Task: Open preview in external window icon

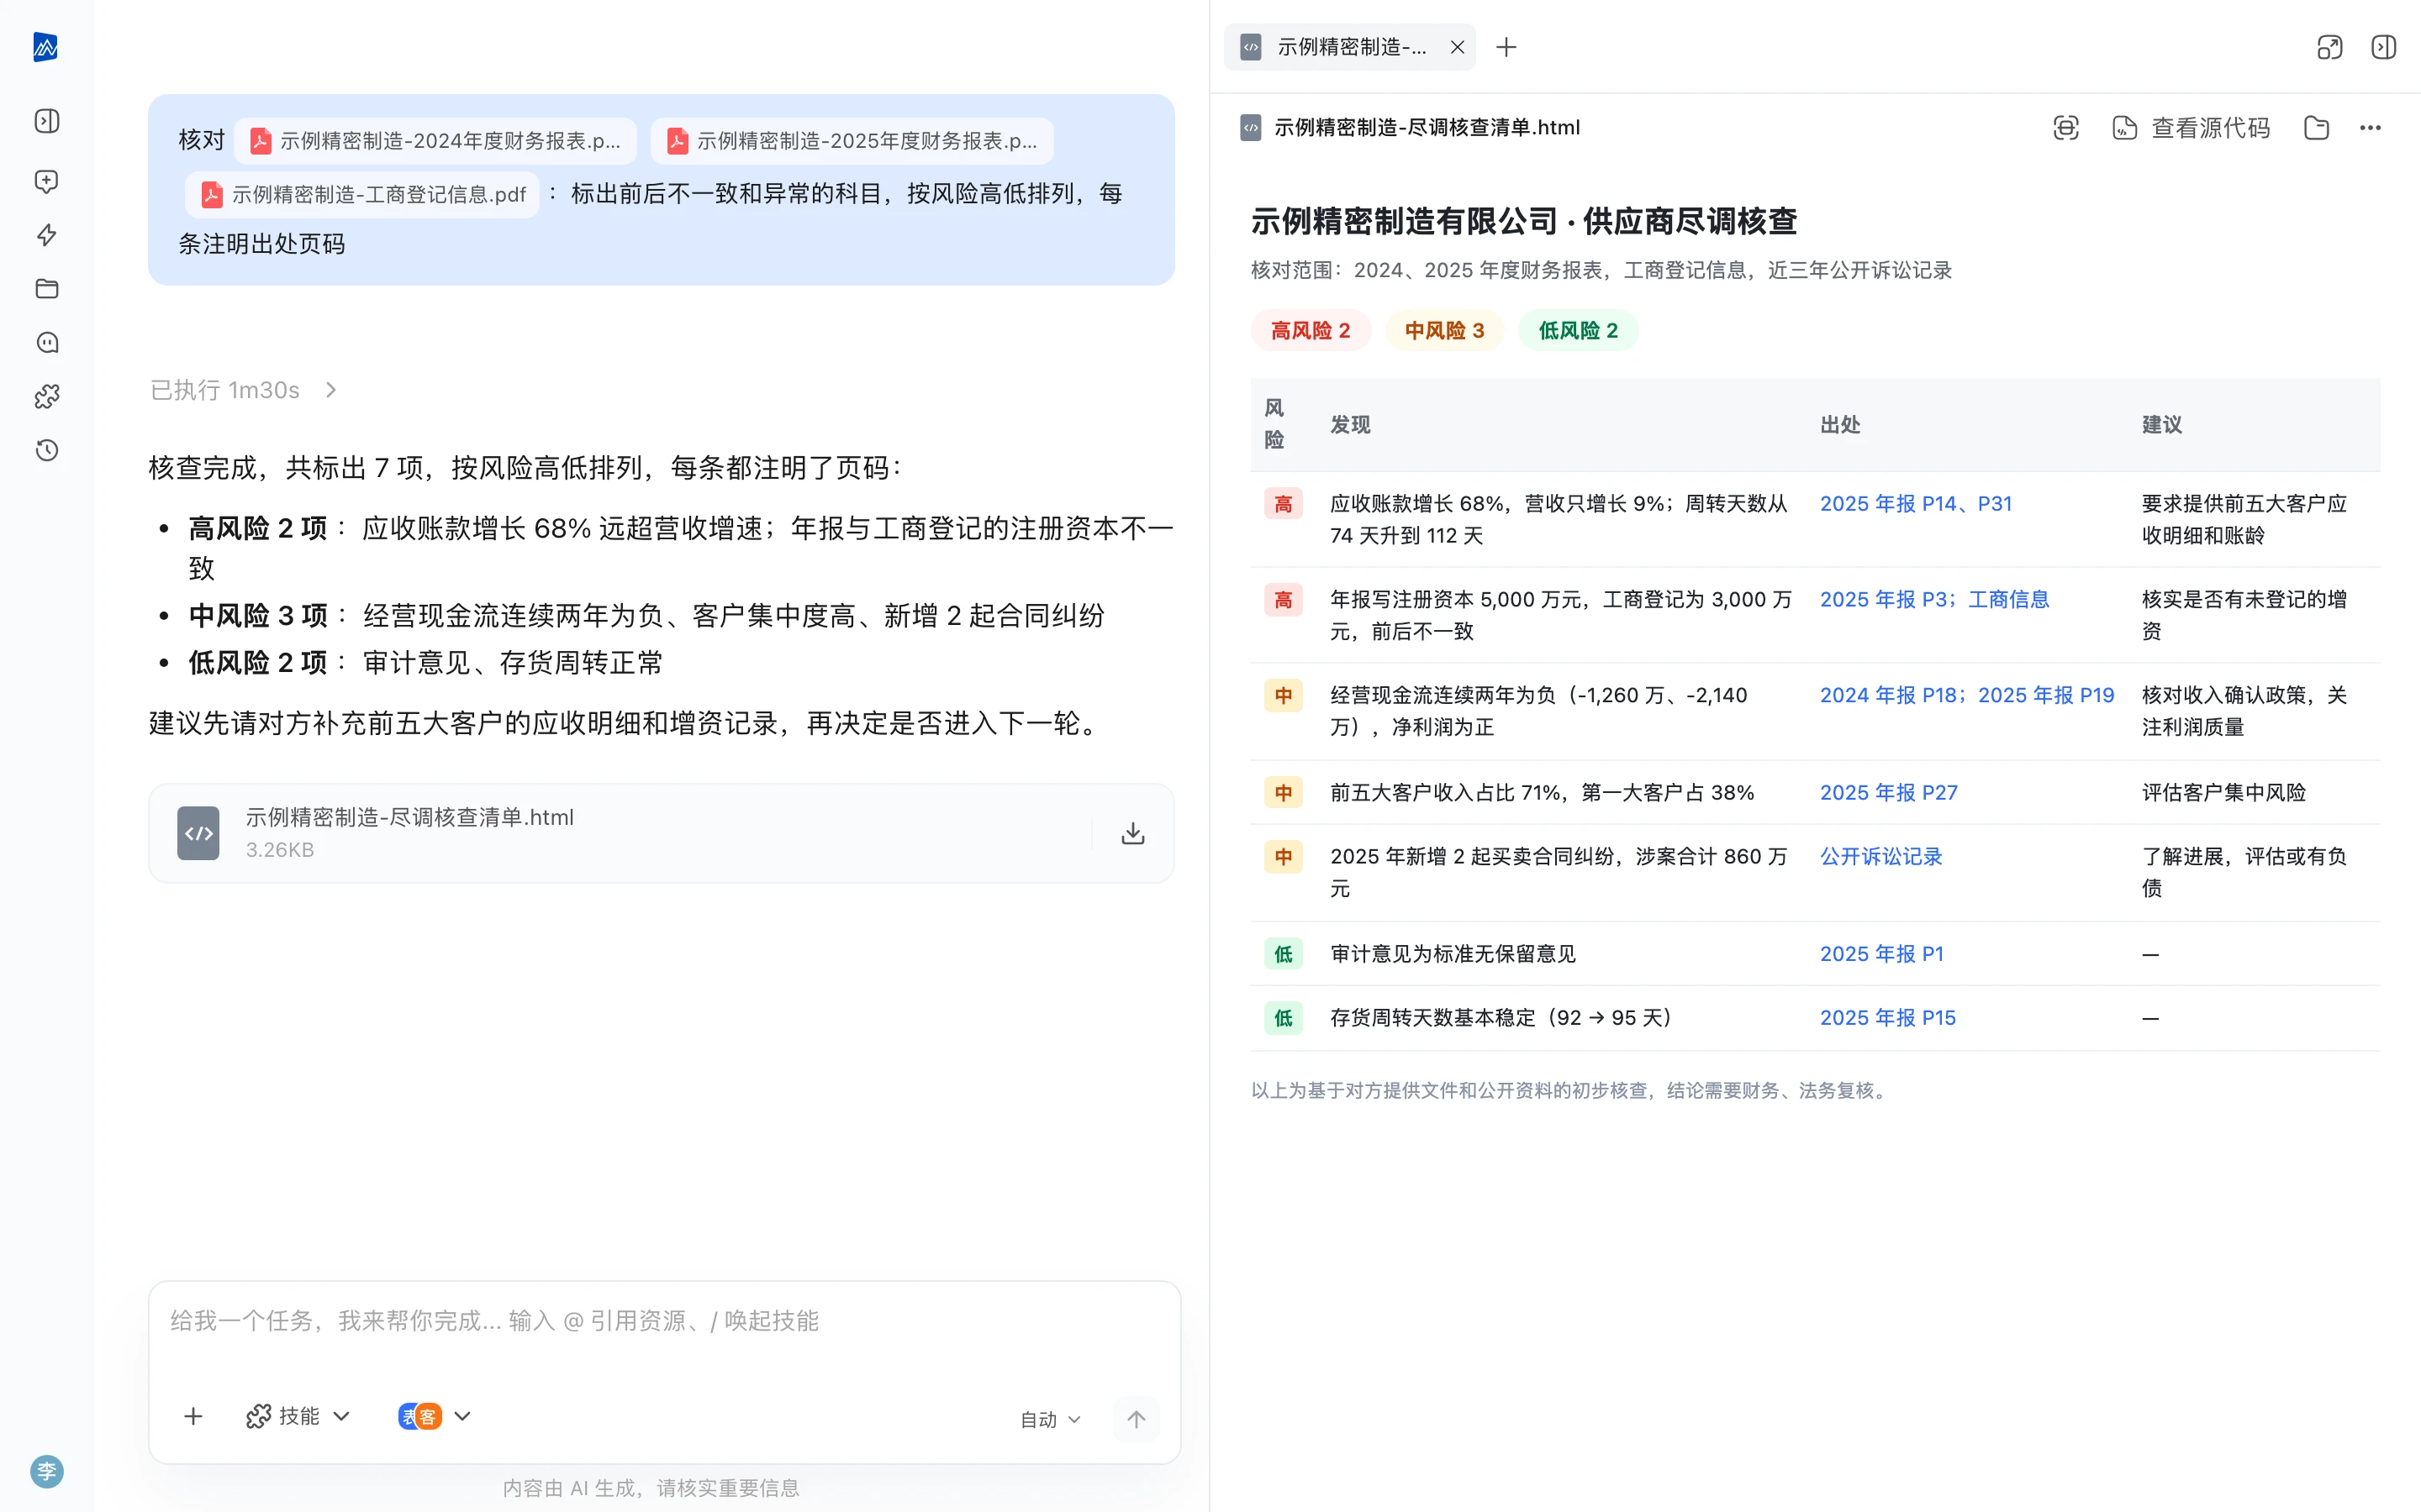Action: 2329,47
